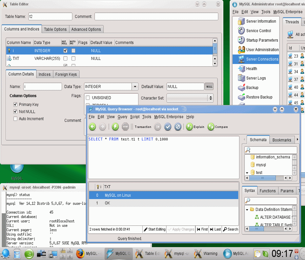Click the Stop query icon
Image resolution: width=305 pixels, height=260 pixels.
point(125,127)
